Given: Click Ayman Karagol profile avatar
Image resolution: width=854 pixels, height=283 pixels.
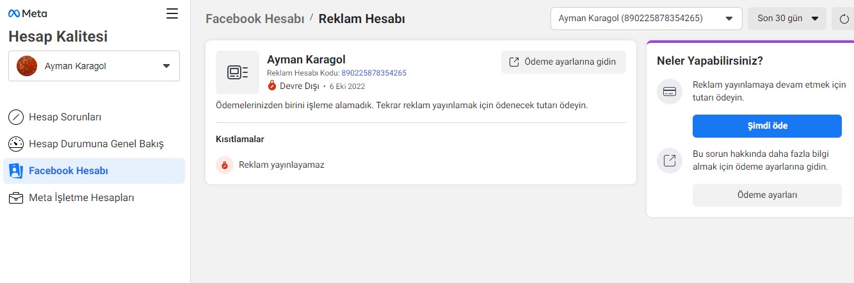Looking at the screenshot, I should pyautogui.click(x=27, y=66).
